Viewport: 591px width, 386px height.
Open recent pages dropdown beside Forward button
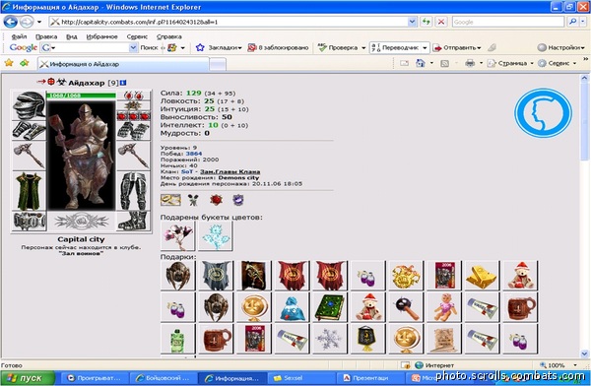(39, 22)
